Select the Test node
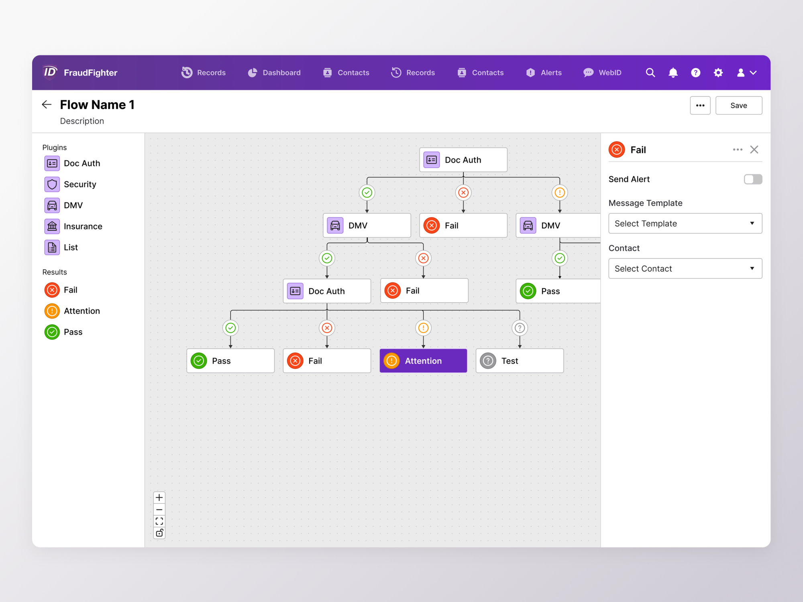This screenshot has height=602, width=803. coord(520,361)
